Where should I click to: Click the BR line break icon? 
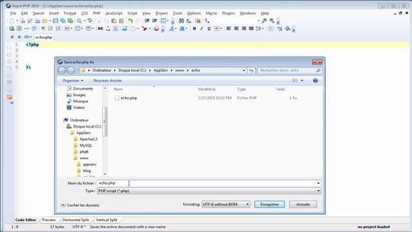pyautogui.click(x=100, y=28)
